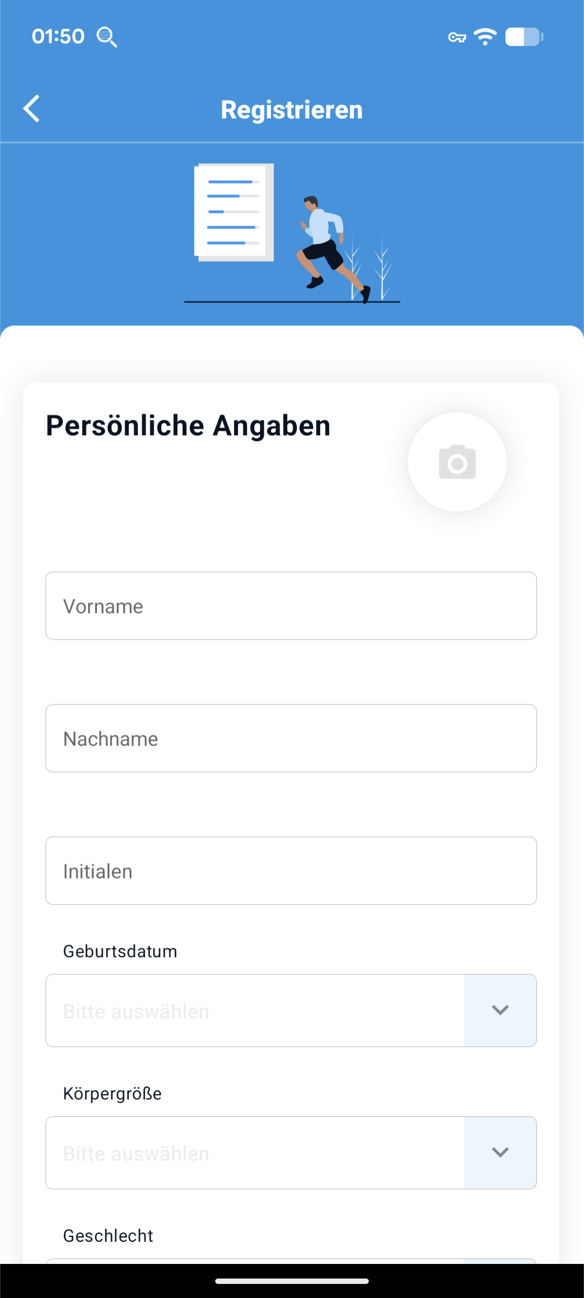Expand the Körpergröße chevron arrow

500,1152
